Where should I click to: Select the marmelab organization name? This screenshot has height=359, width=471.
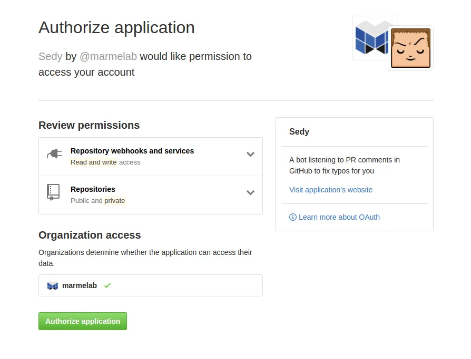point(80,285)
